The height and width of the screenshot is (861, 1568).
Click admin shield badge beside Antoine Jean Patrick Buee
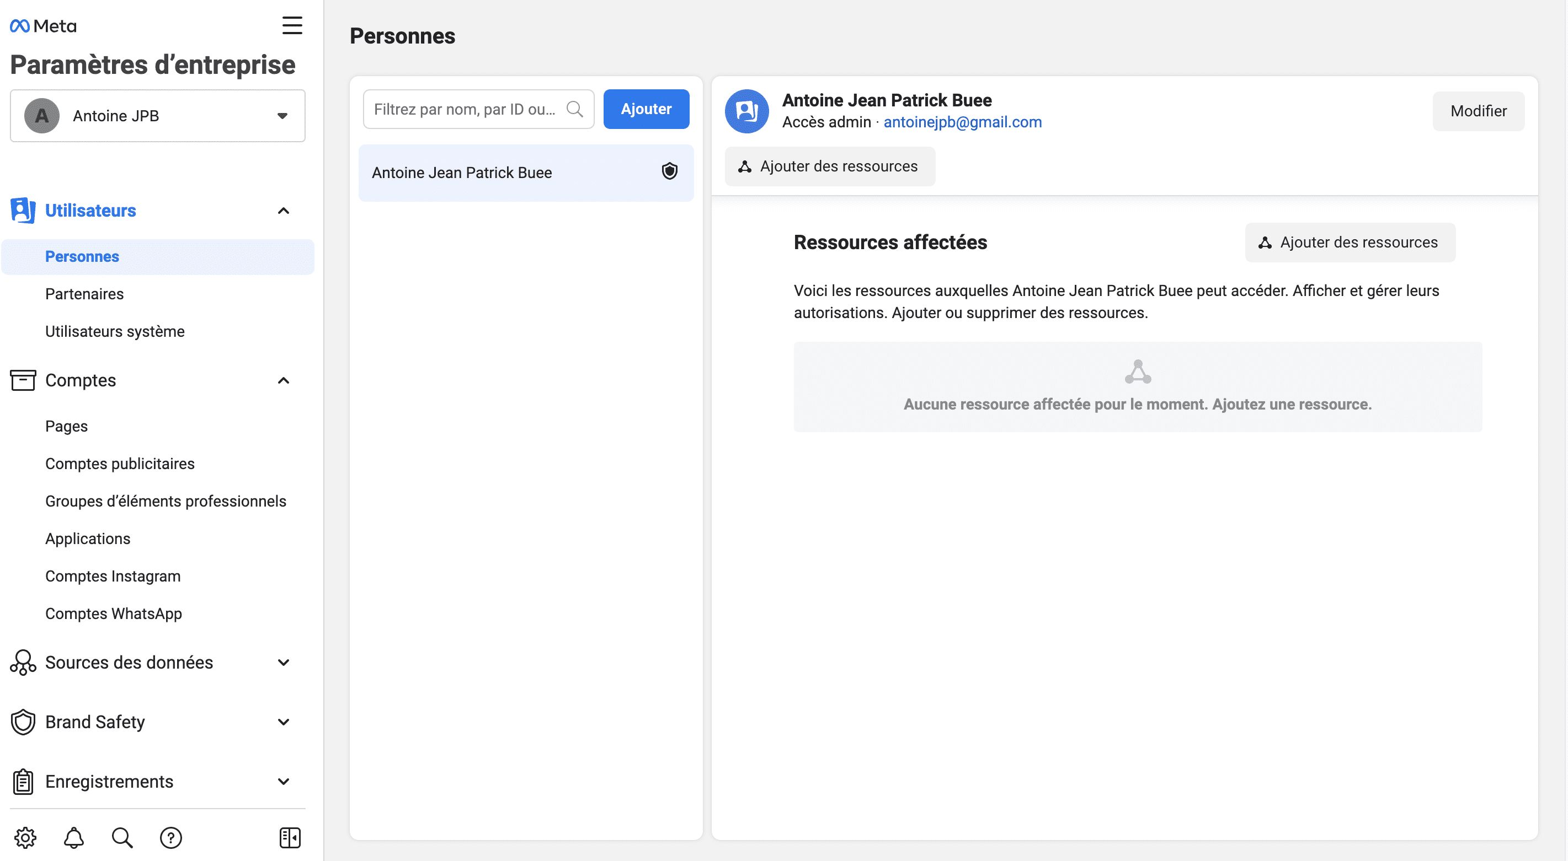click(x=670, y=171)
